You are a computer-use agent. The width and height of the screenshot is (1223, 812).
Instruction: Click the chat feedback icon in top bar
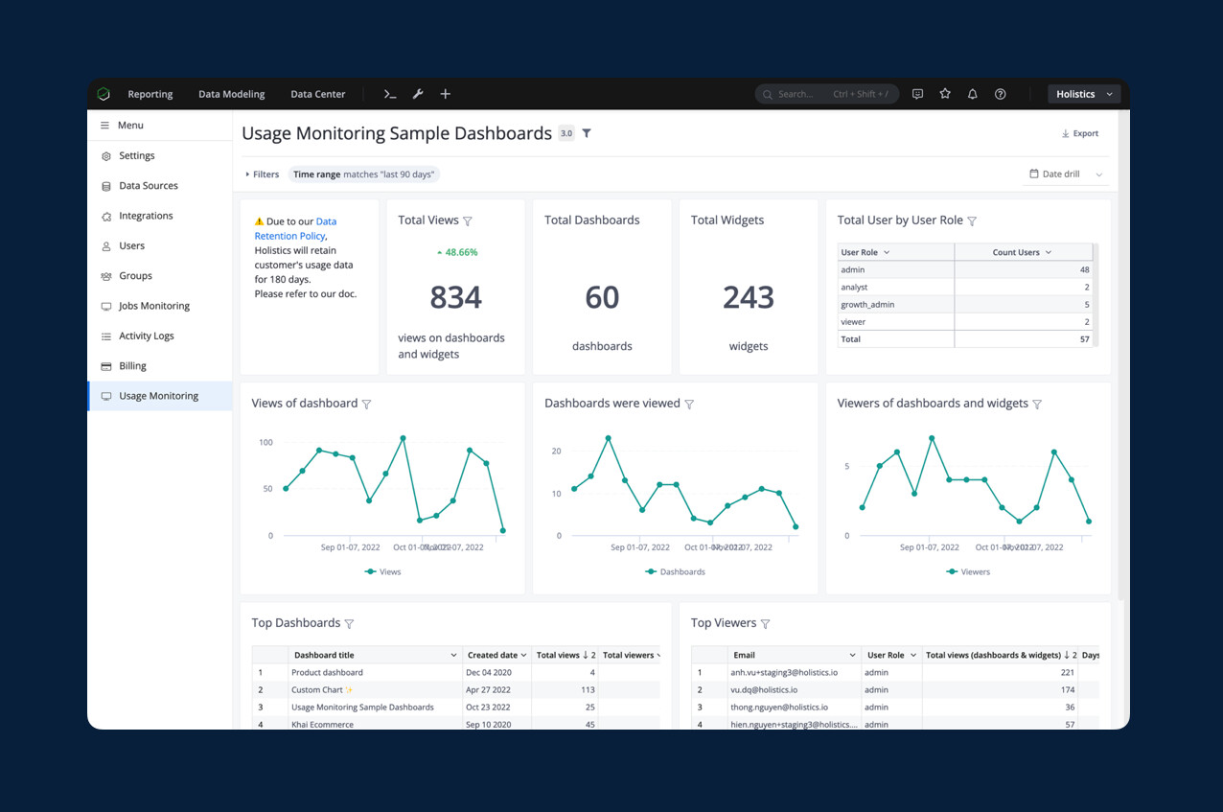(x=917, y=94)
